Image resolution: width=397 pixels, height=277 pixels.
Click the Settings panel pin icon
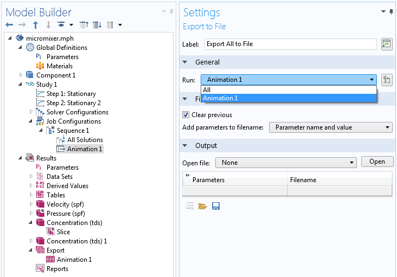(391, 11)
